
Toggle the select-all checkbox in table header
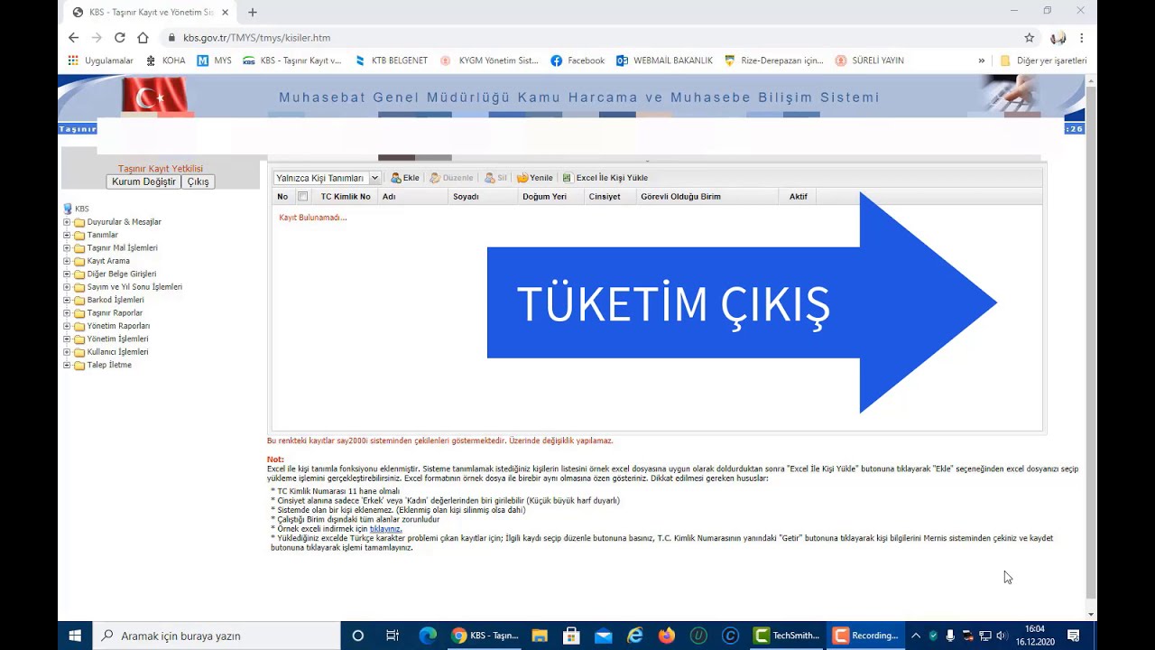pyautogui.click(x=303, y=196)
